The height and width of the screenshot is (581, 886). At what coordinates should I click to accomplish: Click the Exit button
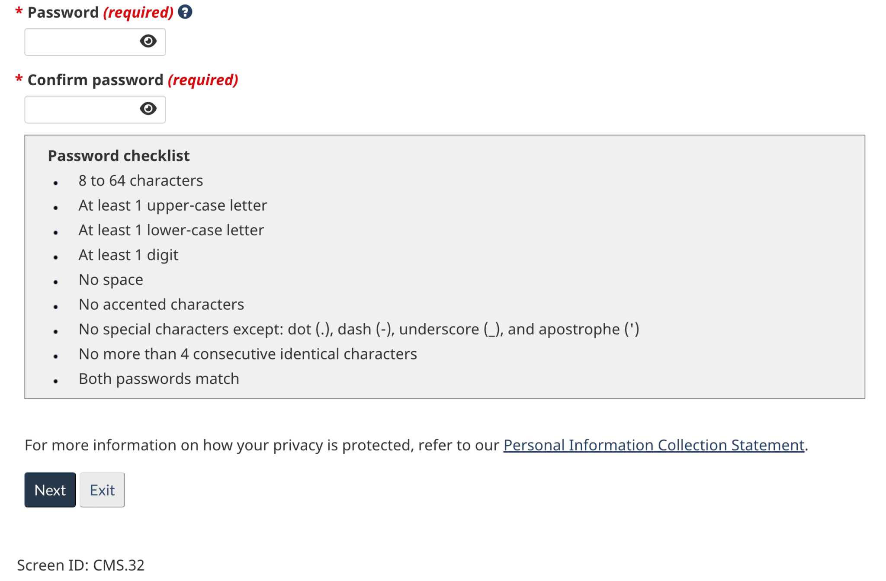click(102, 489)
